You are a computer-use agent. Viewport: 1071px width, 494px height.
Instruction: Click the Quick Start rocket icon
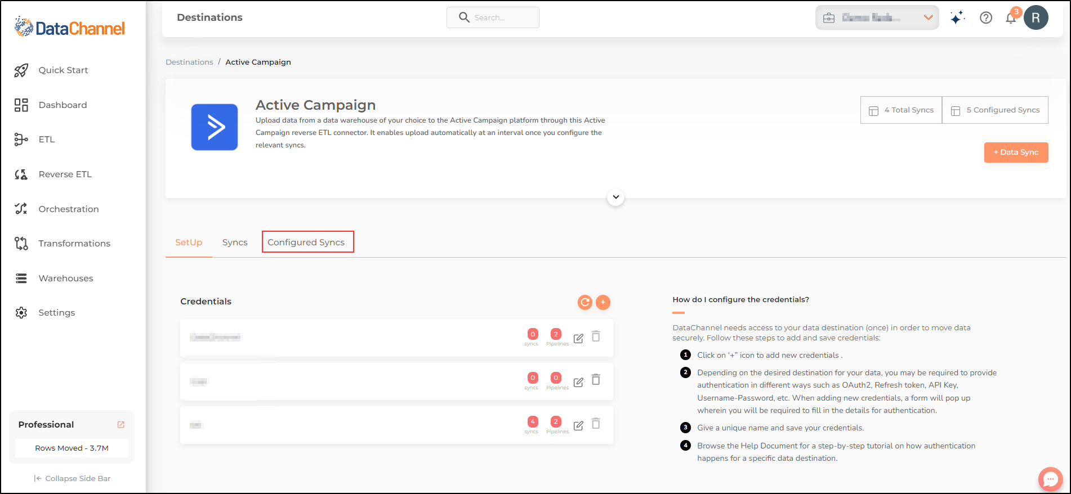coord(21,70)
